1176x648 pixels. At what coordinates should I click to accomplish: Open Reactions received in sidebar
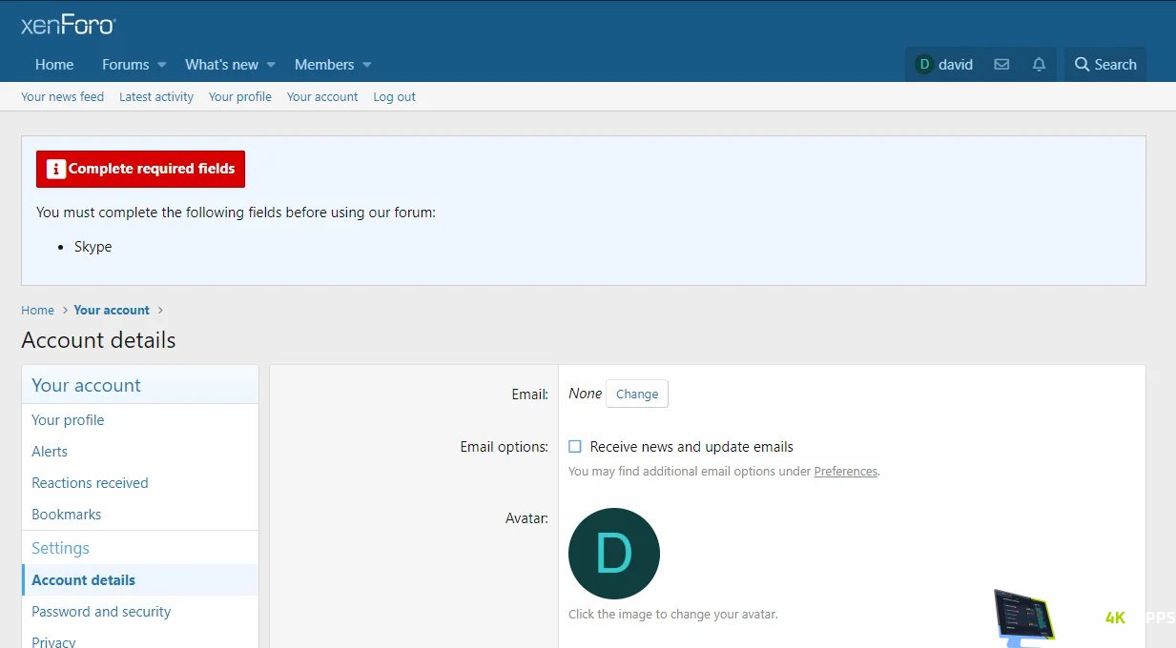point(90,483)
